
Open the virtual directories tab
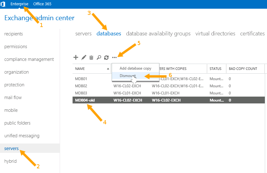[x=216, y=34]
